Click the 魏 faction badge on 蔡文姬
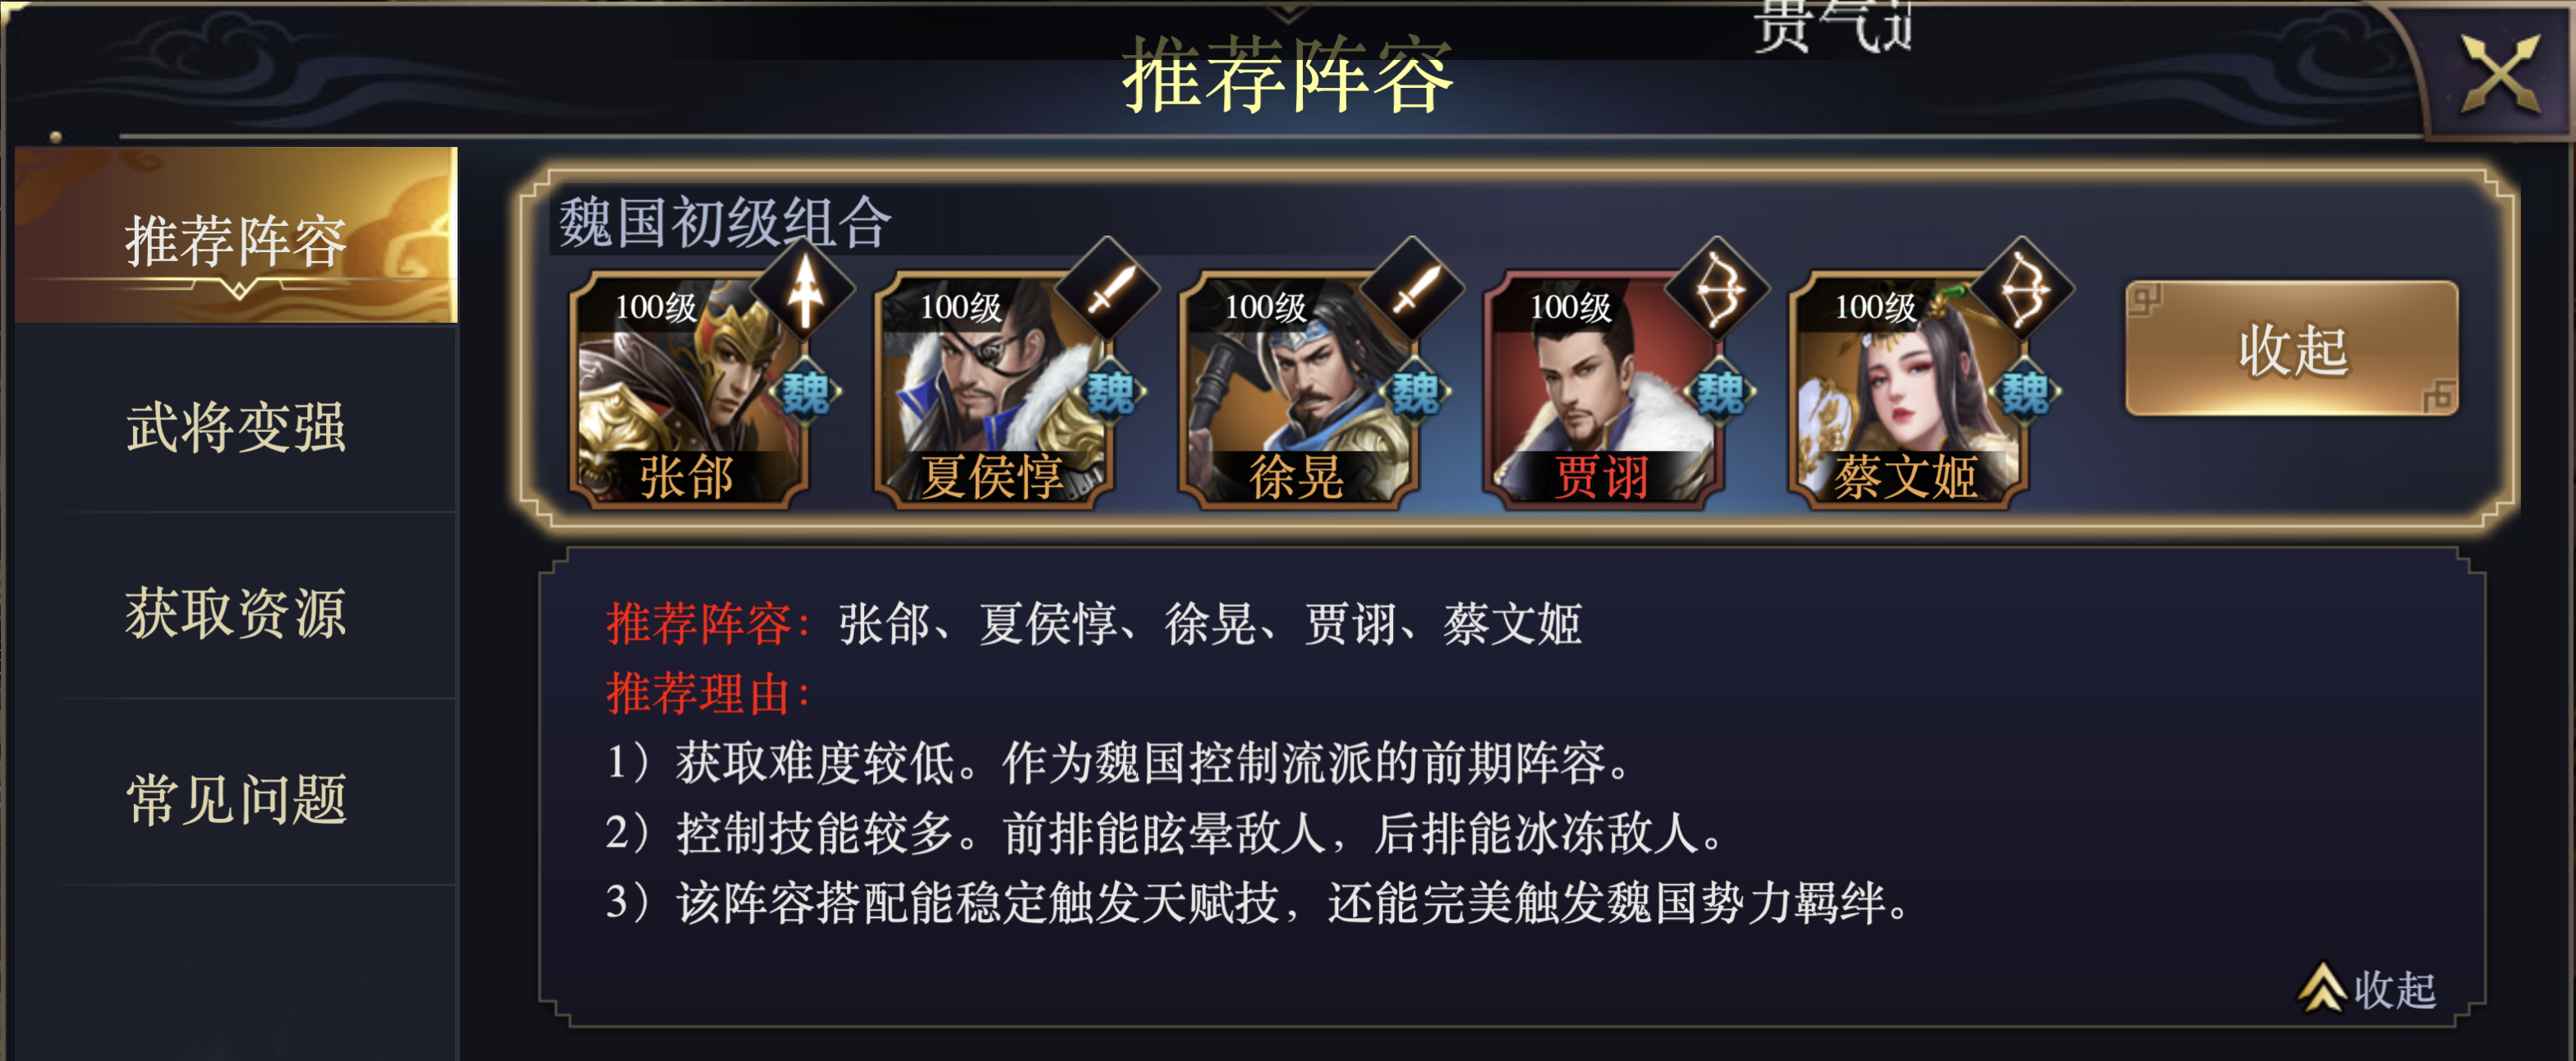Image resolution: width=2576 pixels, height=1061 pixels. tap(2025, 391)
